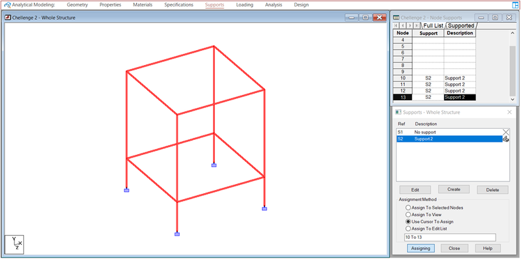Click the no-support X icon beside S1
521x259 pixels.
tap(506, 132)
